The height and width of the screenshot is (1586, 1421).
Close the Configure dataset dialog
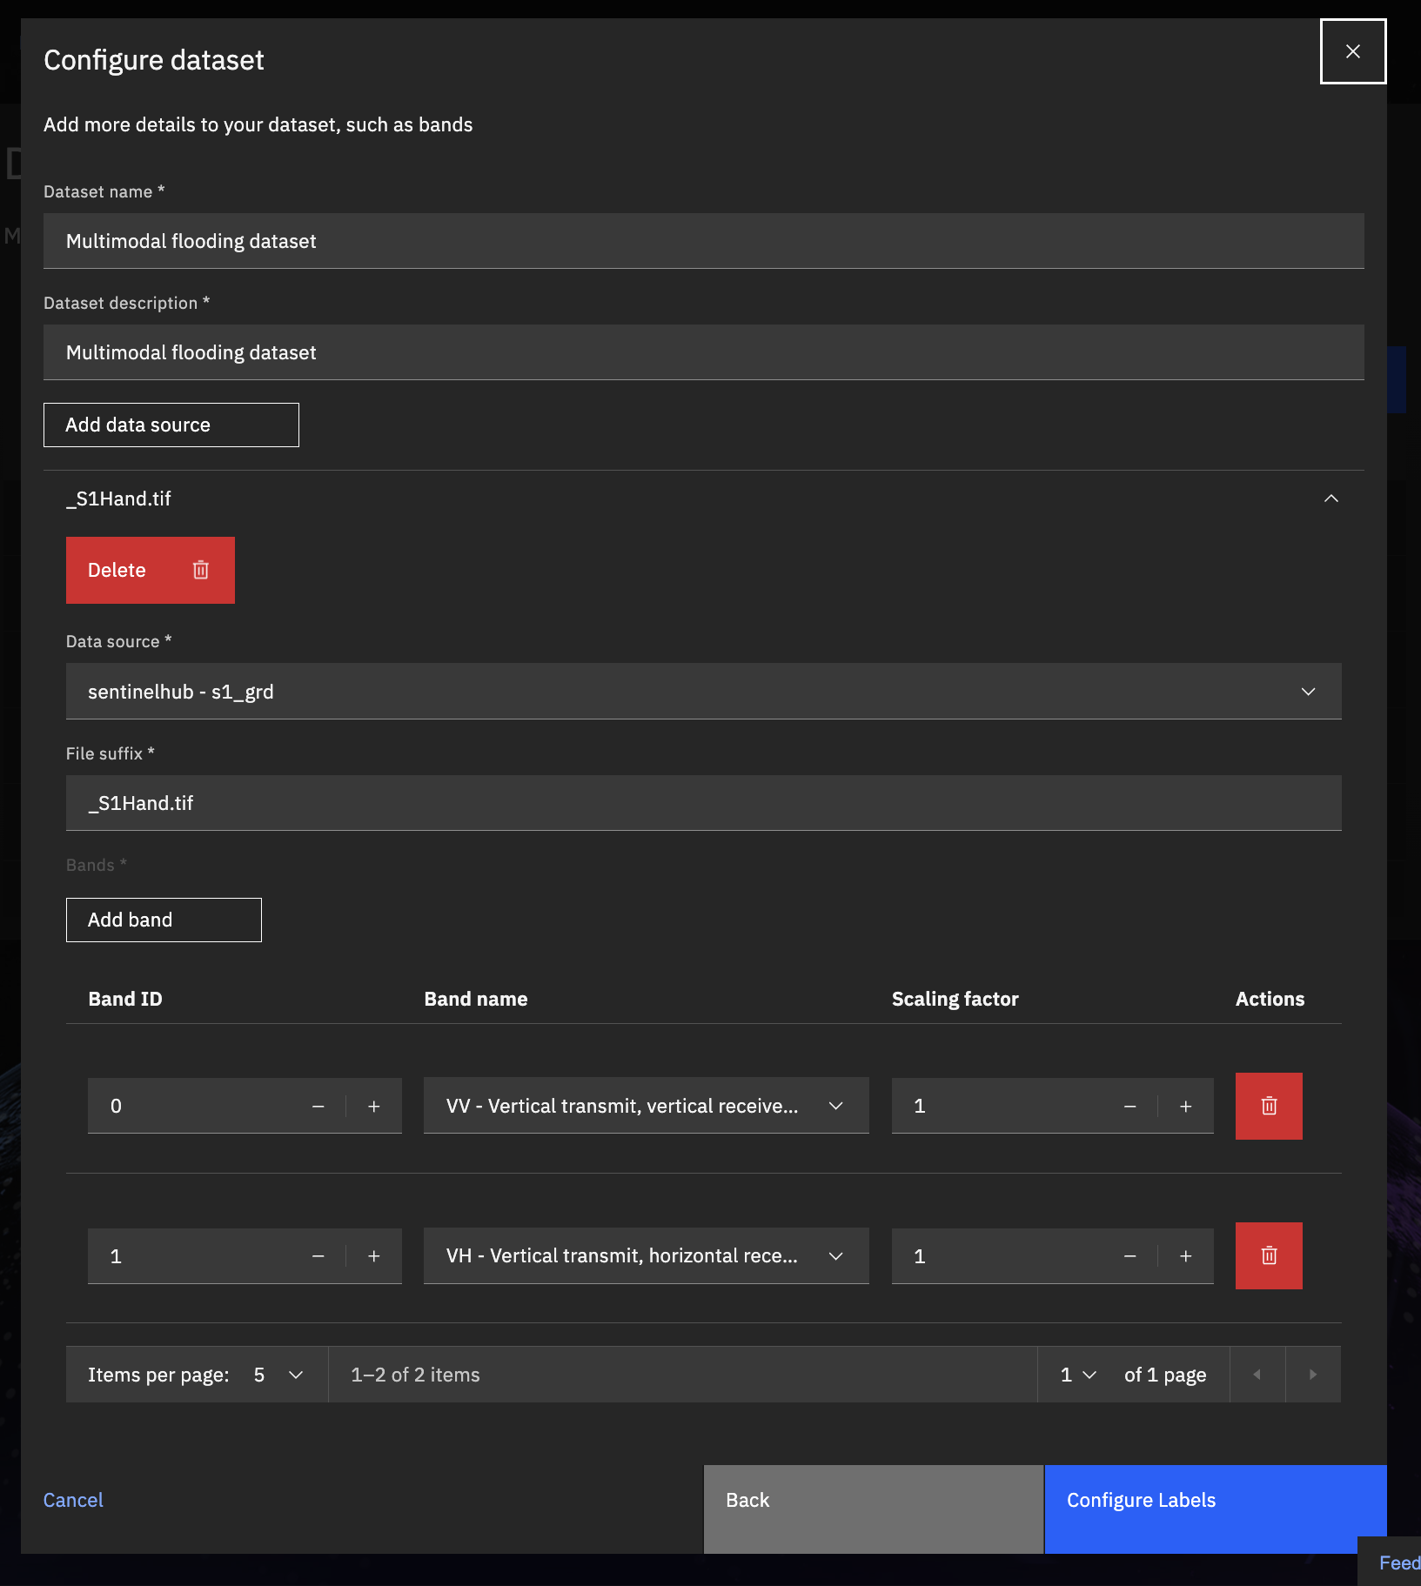pyautogui.click(x=1352, y=51)
